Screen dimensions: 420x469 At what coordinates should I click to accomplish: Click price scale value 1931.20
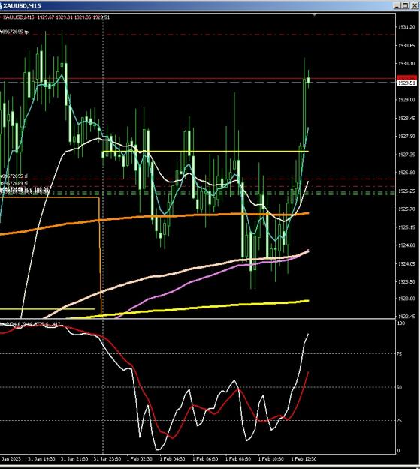(x=406, y=27)
